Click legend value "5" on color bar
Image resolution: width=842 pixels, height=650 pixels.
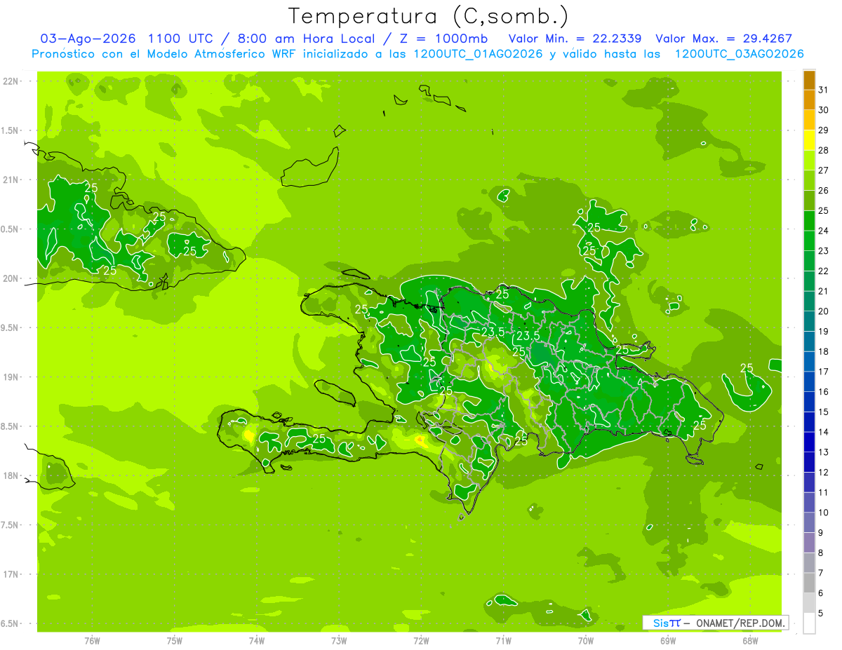[821, 614]
